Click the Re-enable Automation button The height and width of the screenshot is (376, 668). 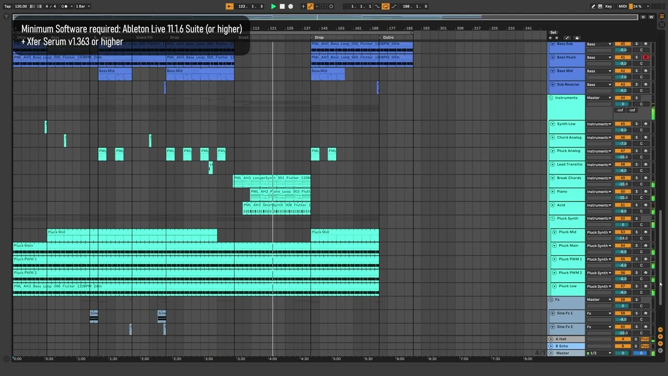tap(317, 6)
